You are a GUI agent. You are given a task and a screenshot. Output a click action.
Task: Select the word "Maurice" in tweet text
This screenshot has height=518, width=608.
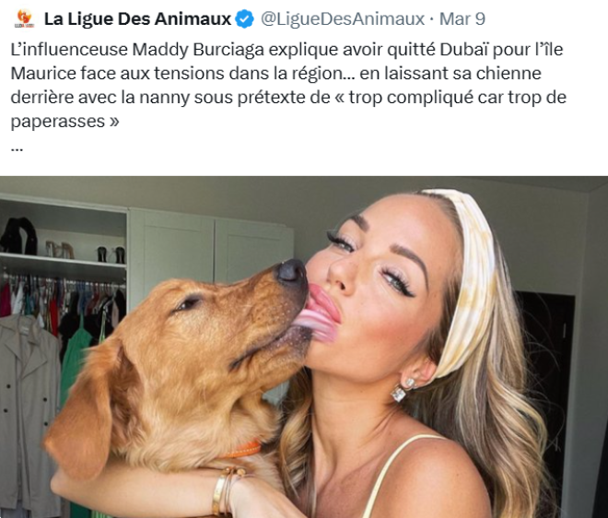[x=43, y=74]
